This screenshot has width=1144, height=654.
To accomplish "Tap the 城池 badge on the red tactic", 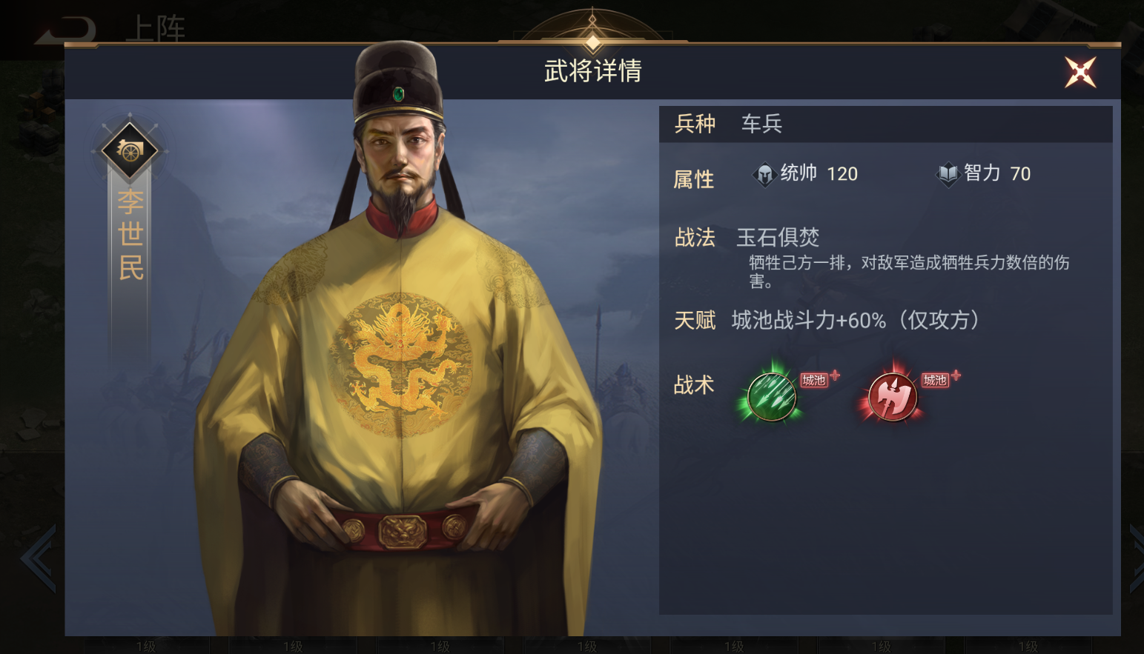I will pyautogui.click(x=935, y=380).
